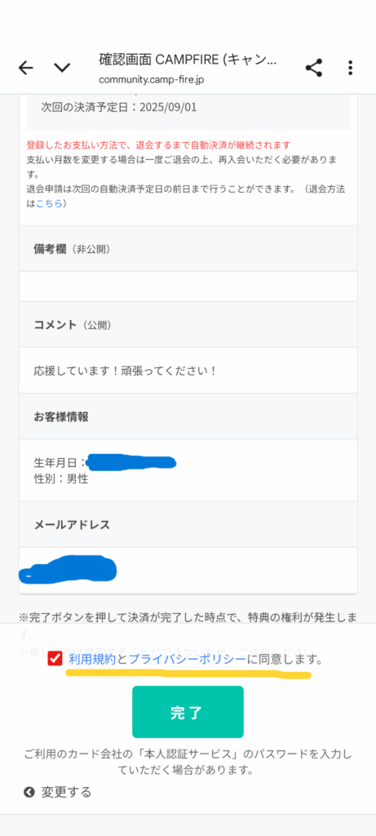Open the プライバシーポリシー link

click(x=188, y=659)
